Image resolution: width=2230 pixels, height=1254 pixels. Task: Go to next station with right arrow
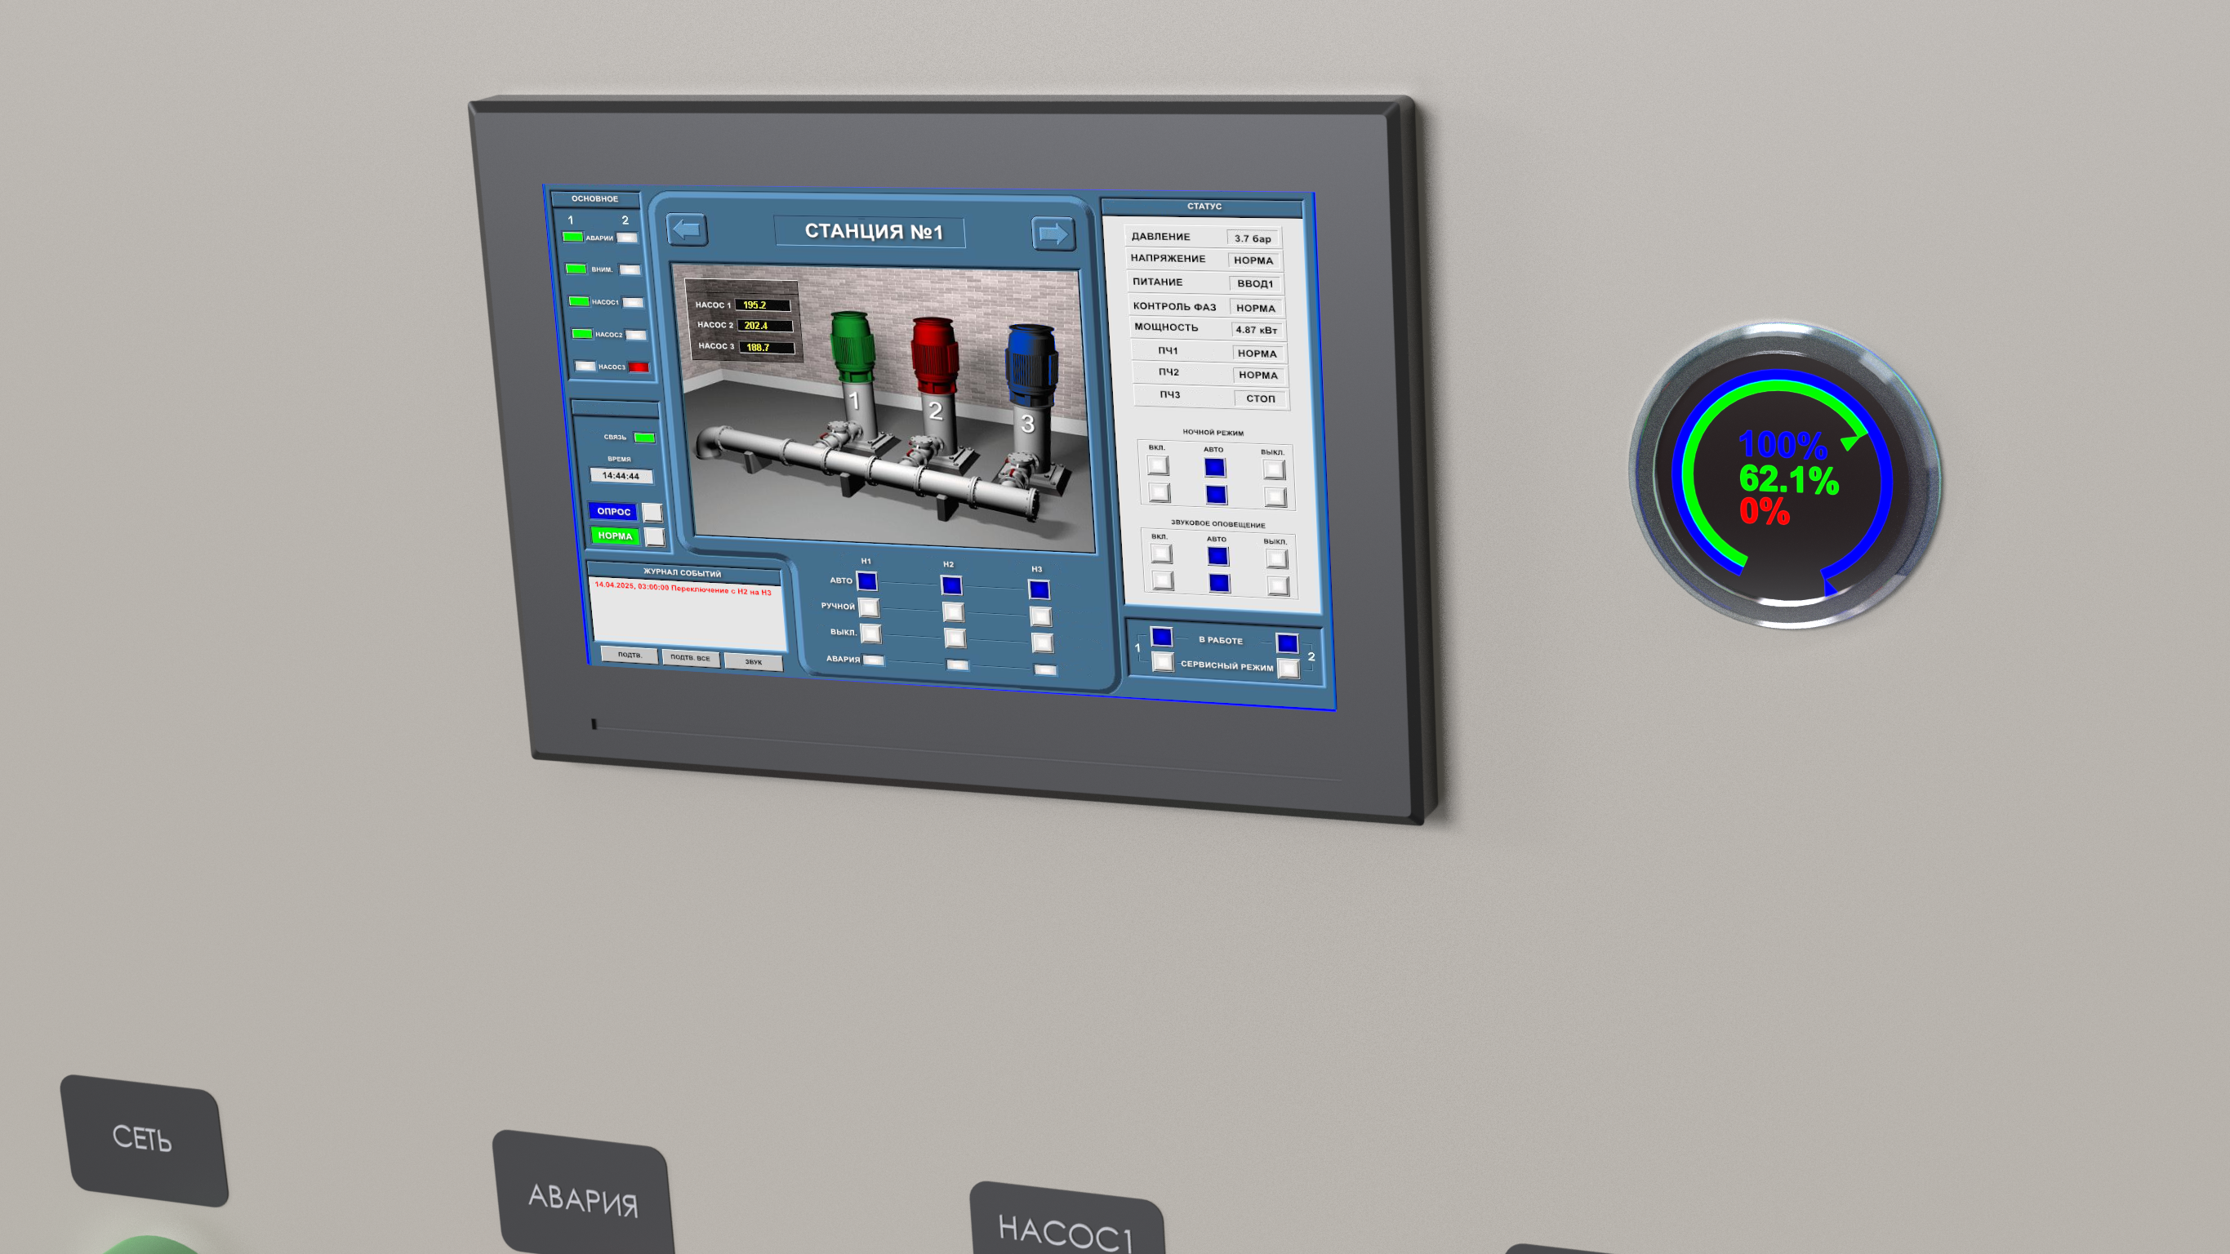[1053, 233]
